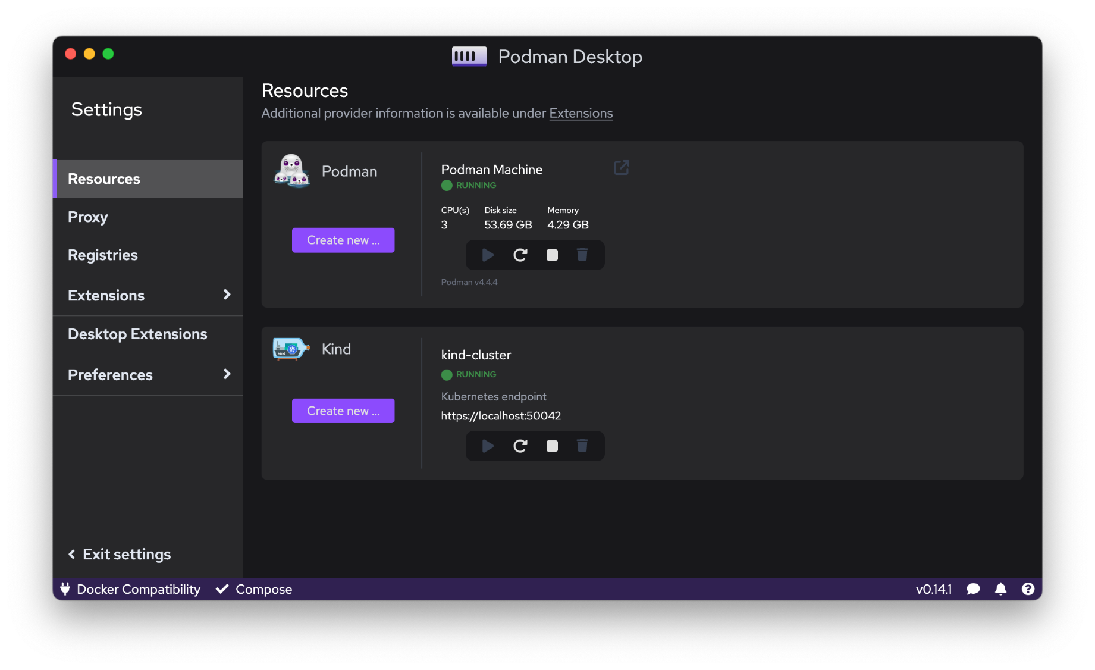Open the Registries settings

point(148,255)
